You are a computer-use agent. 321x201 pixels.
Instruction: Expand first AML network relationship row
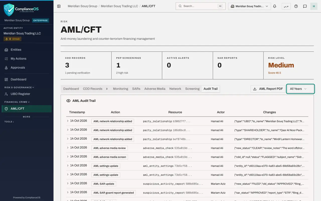(68, 121)
